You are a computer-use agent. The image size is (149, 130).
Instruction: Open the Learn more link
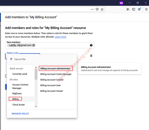60,37
